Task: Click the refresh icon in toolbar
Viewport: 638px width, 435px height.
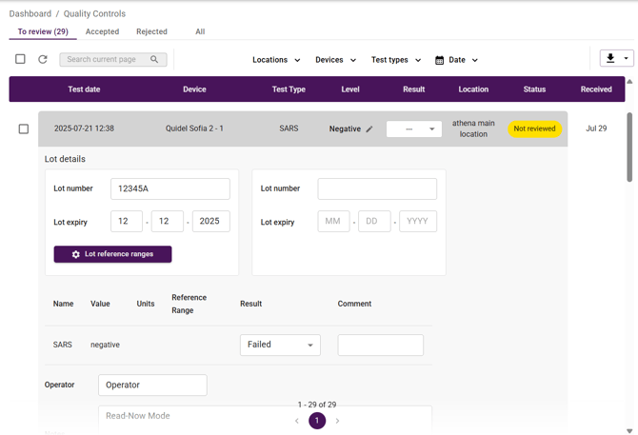Action: pyautogui.click(x=43, y=59)
